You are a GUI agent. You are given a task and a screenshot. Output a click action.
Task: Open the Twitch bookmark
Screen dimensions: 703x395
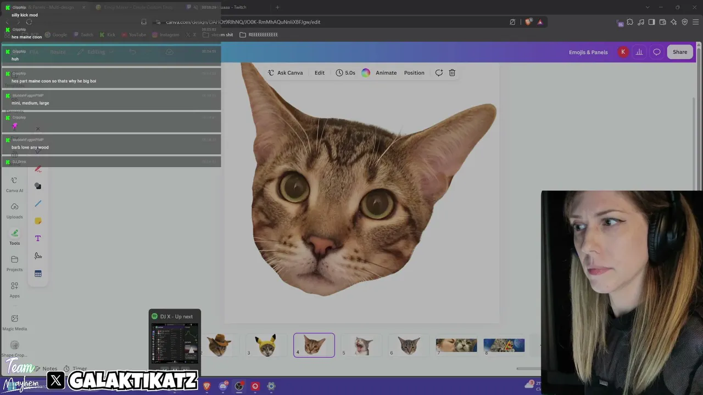83,35
